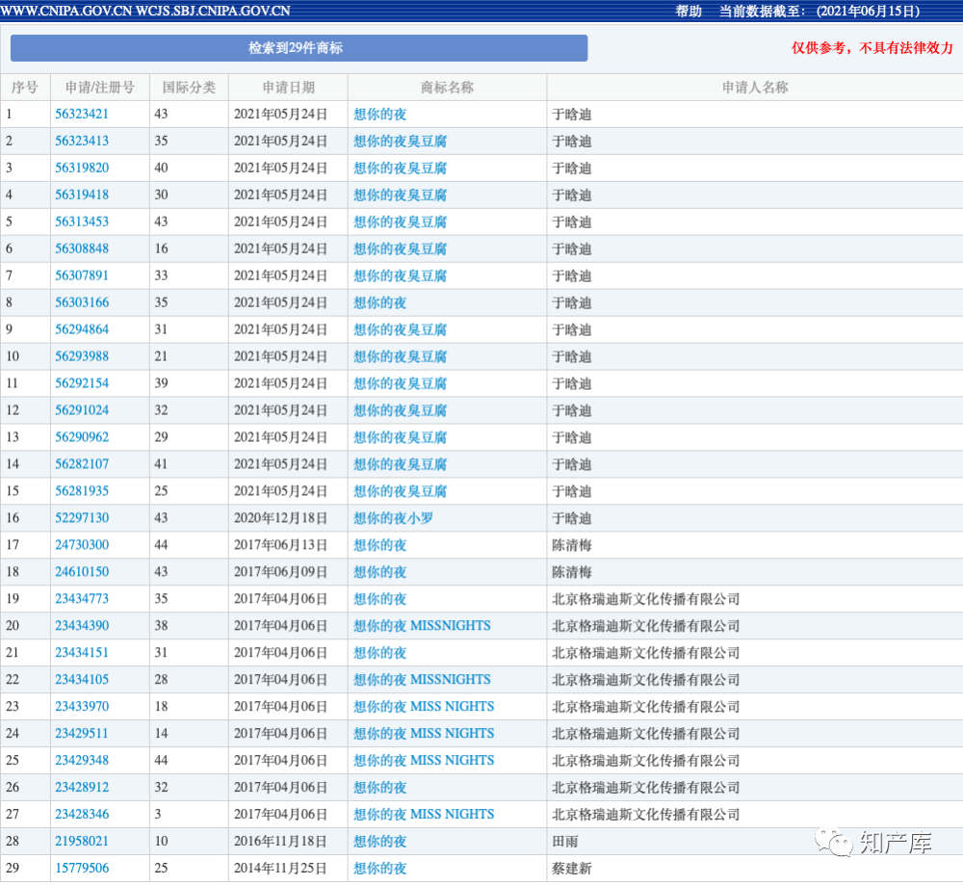Open registration number 56323413
Screen dimensions: 963x885
tap(82, 142)
